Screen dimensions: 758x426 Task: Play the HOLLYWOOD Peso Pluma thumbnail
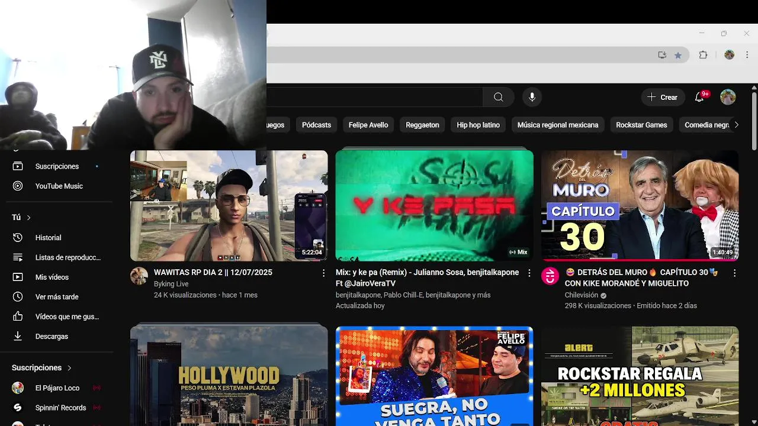229,376
